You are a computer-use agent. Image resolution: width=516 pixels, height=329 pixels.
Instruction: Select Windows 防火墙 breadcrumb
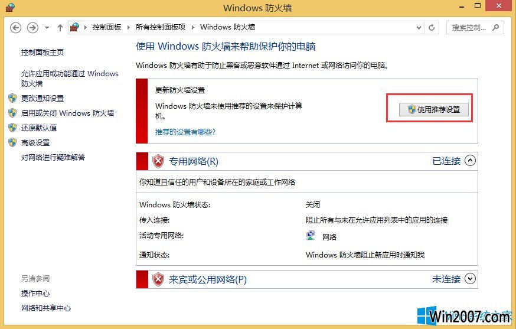(227, 27)
